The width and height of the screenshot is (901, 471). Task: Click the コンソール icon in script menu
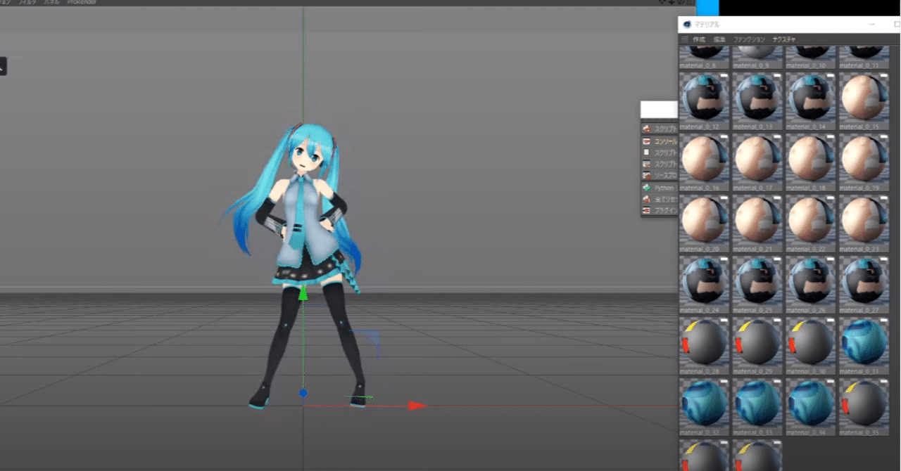pos(646,141)
